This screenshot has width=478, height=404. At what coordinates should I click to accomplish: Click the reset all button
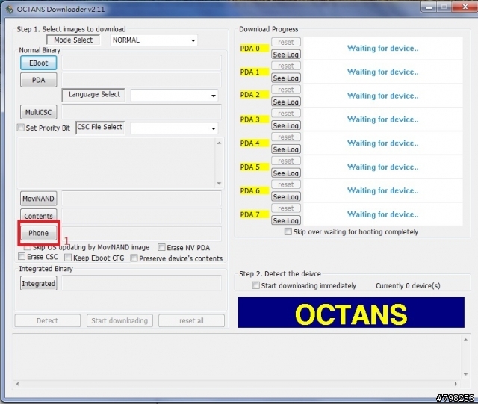click(x=191, y=320)
